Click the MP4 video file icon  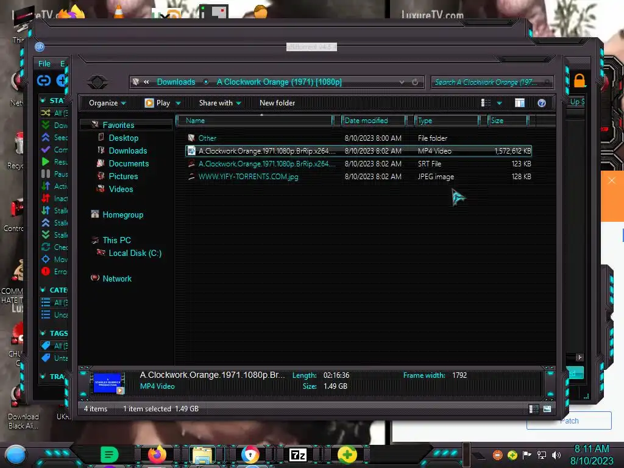click(x=191, y=151)
